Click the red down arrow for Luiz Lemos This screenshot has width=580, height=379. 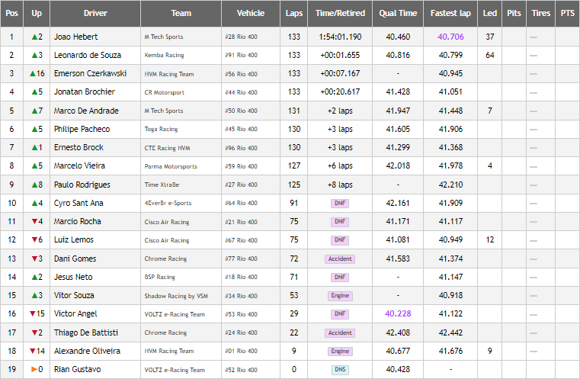click(x=34, y=239)
